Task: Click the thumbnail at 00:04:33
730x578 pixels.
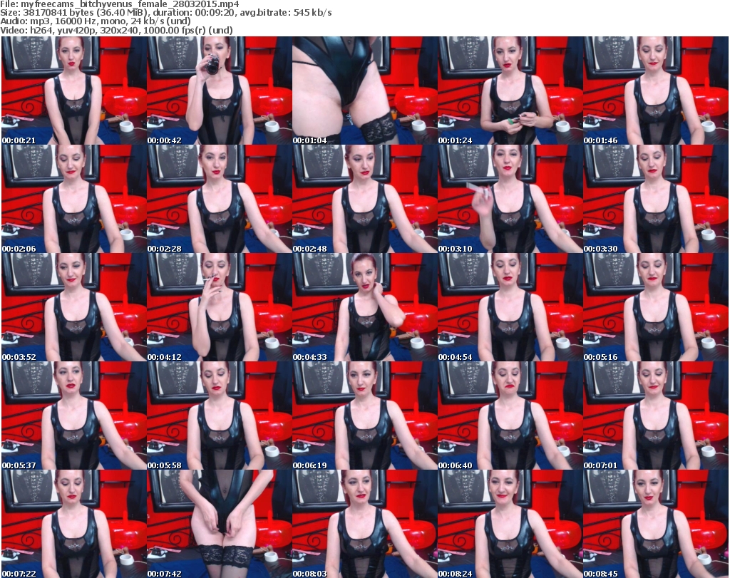Action: point(364,307)
